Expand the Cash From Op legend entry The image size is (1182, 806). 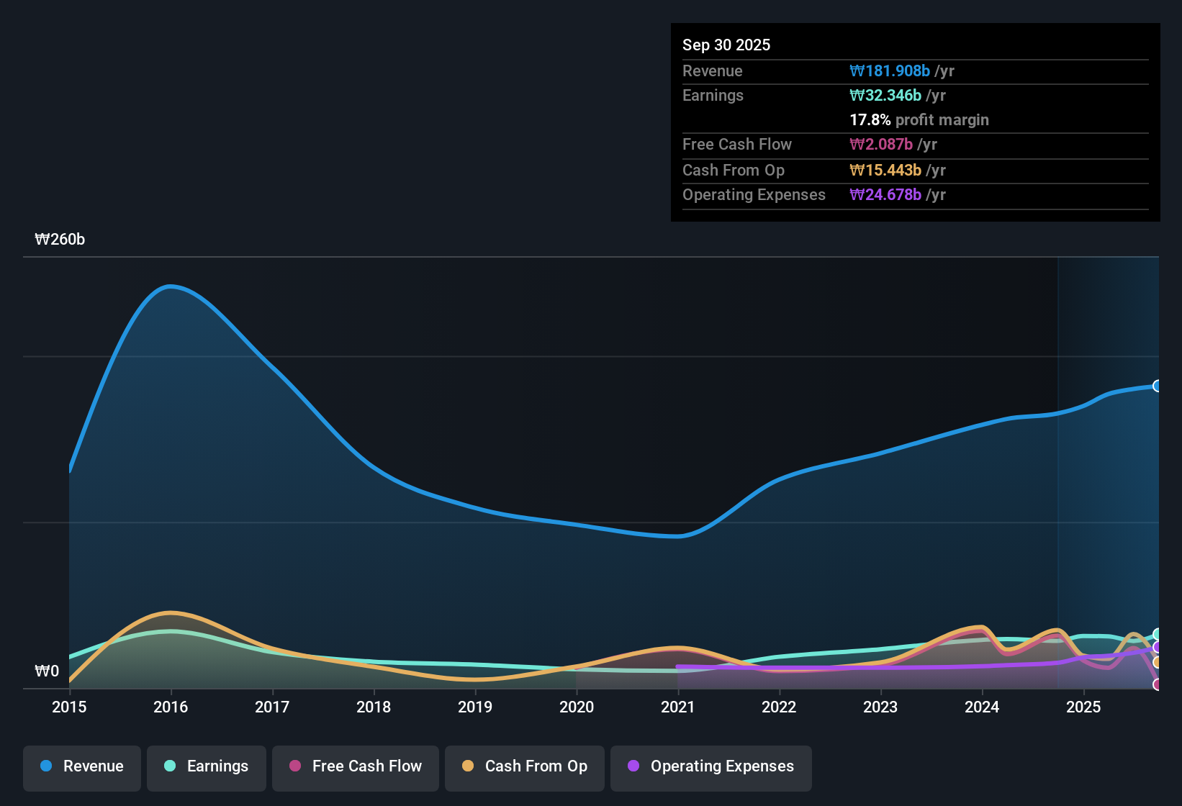coord(524,767)
